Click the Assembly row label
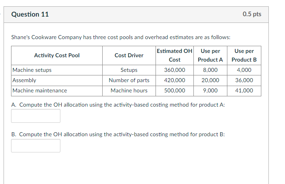The height and width of the screenshot is (184, 285). (x=24, y=80)
